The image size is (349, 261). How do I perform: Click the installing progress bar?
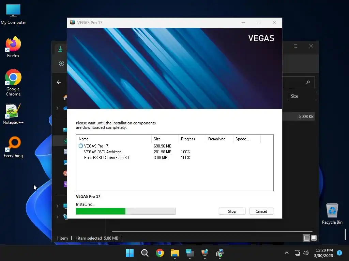(x=126, y=211)
